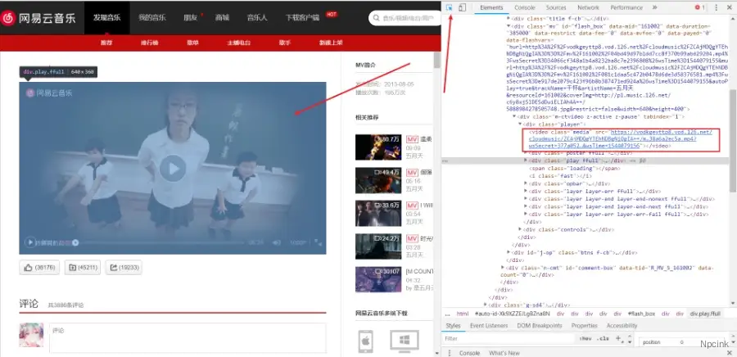Viewport: 737px width, 357px height.
Task: Select the What's New drawer tab
Action: 504,353
